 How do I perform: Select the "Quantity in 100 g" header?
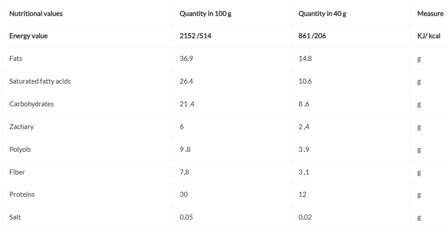[x=205, y=14]
